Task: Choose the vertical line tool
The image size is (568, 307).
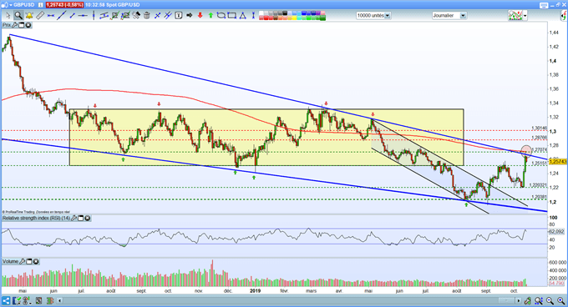Action: coord(94,15)
